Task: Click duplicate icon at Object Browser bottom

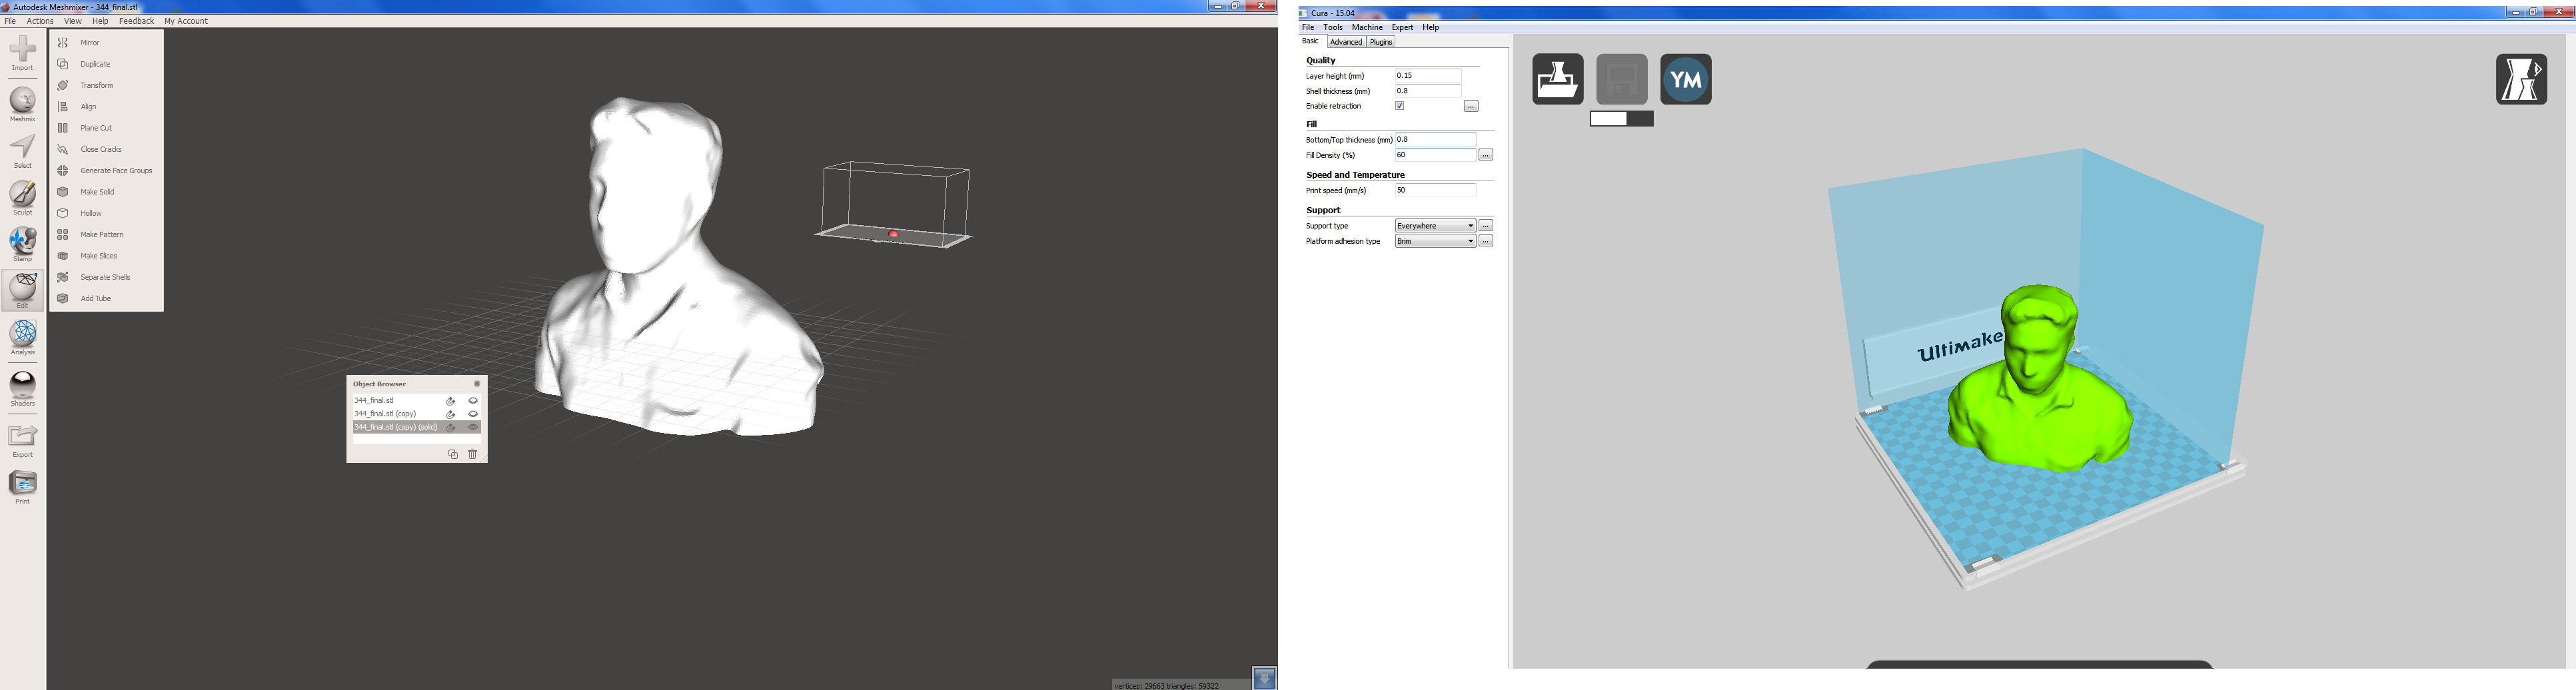Action: [x=453, y=454]
